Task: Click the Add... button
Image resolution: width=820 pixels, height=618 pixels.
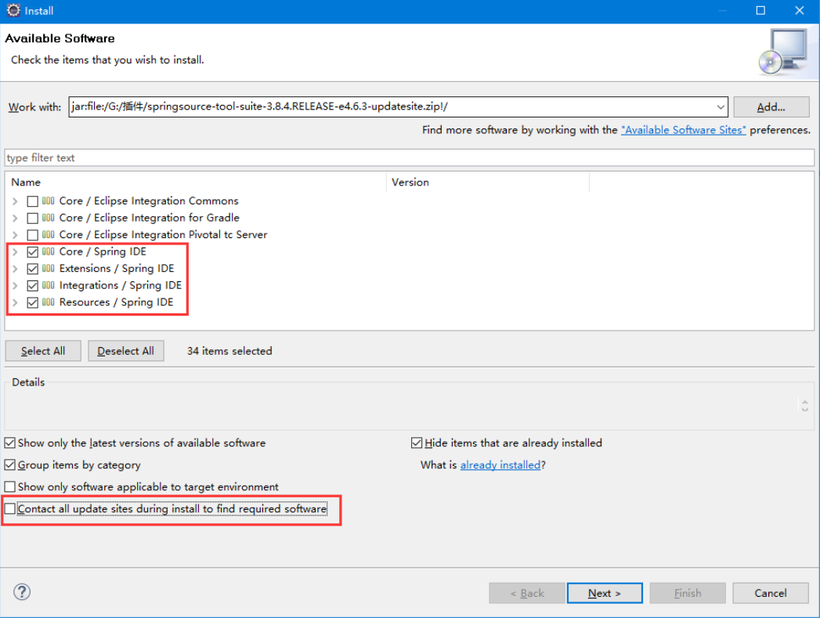Action: (771, 107)
